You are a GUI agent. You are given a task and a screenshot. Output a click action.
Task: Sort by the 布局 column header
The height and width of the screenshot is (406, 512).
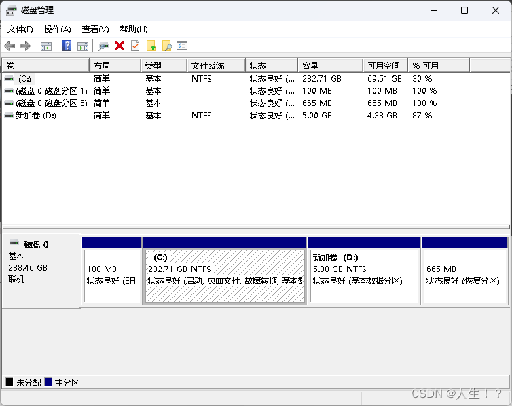pyautogui.click(x=115, y=66)
